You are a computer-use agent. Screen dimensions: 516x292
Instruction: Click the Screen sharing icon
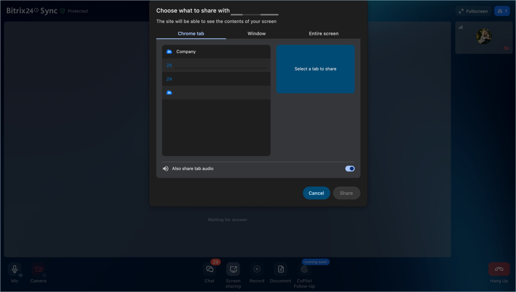[233, 269]
